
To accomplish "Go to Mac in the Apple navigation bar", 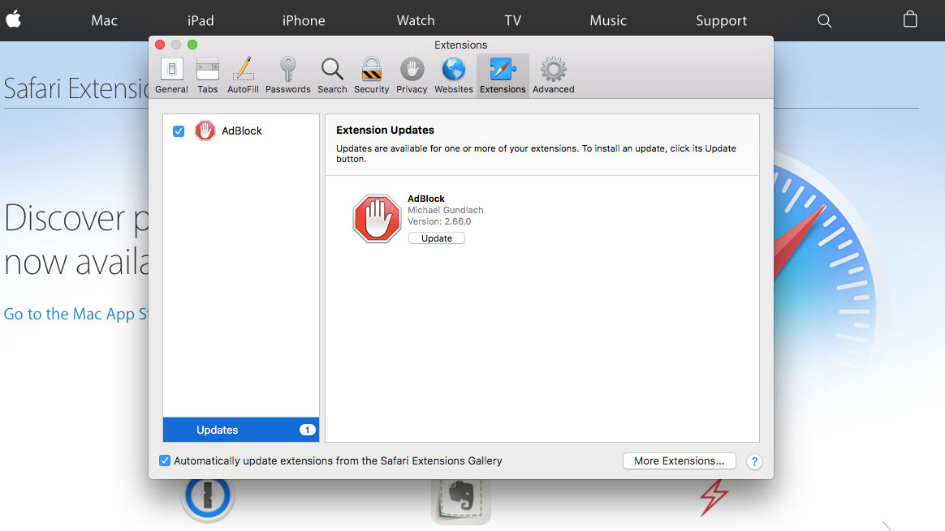I will point(104,20).
